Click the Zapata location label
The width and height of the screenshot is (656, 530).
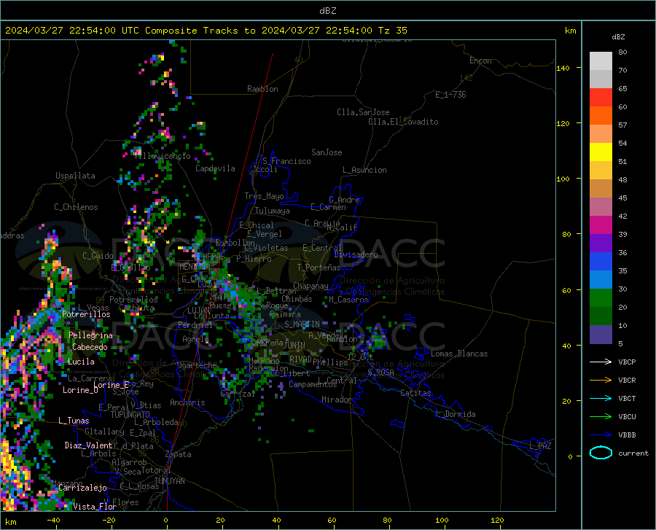pos(179,454)
